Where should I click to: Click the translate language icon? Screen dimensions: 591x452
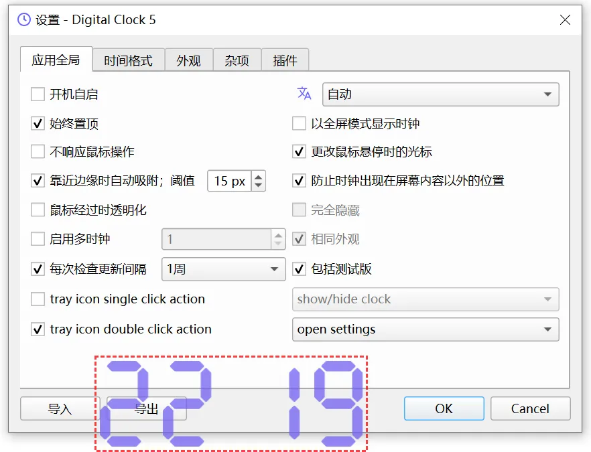(x=304, y=94)
